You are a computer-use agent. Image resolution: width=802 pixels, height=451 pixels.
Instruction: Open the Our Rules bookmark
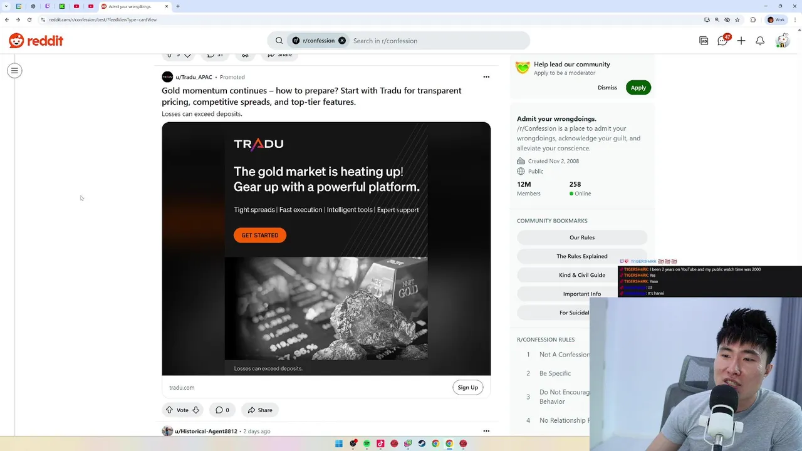click(x=582, y=237)
